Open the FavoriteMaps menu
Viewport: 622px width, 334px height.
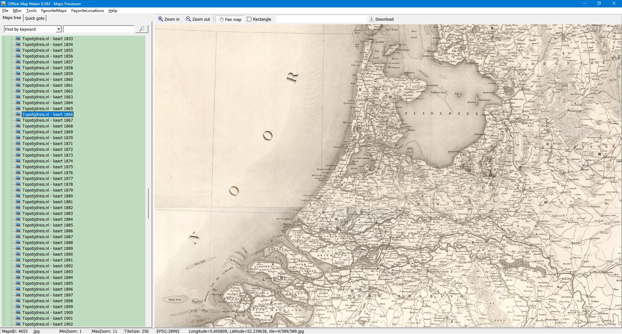coord(54,11)
